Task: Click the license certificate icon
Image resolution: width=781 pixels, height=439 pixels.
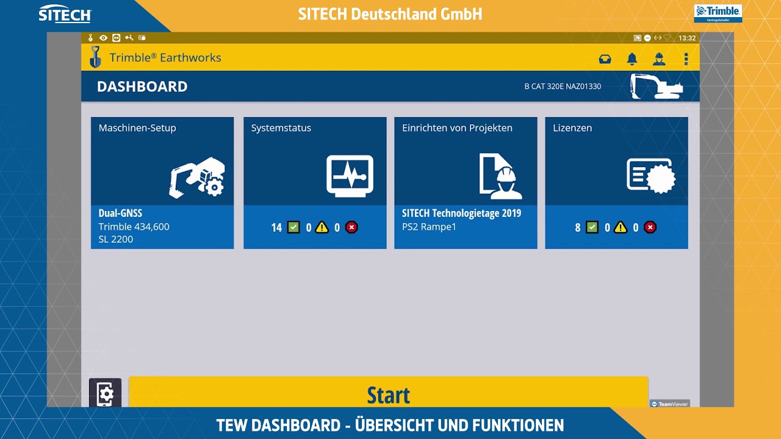Action: [651, 176]
